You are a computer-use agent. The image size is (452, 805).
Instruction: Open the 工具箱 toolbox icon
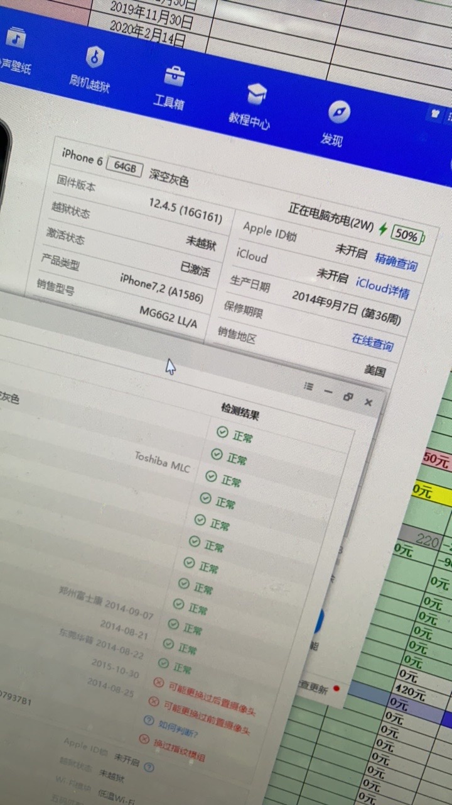tap(174, 76)
